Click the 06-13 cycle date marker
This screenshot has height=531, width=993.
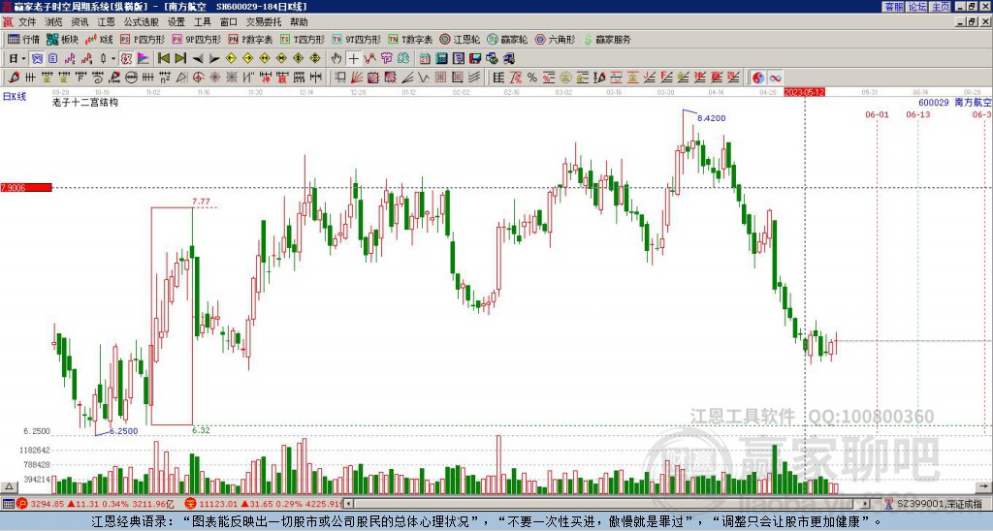(917, 114)
